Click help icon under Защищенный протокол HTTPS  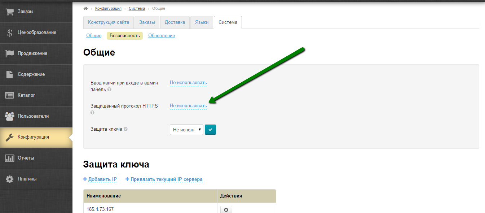(92, 113)
